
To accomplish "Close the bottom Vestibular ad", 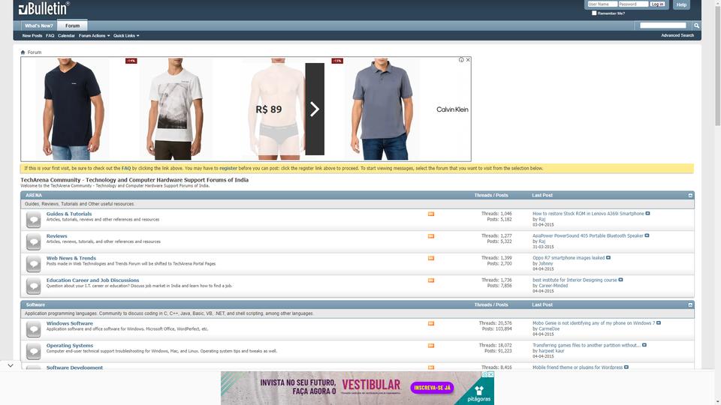I will click(x=490, y=374).
